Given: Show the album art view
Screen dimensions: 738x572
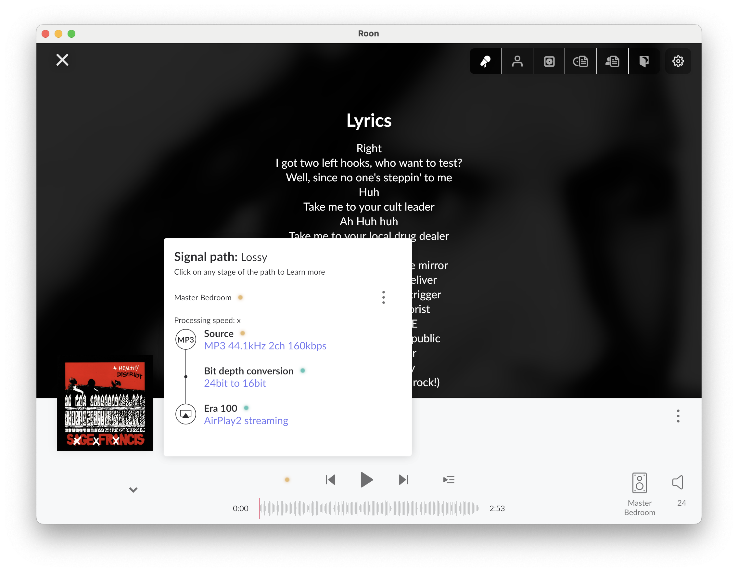Looking at the screenshot, I should (x=549, y=61).
